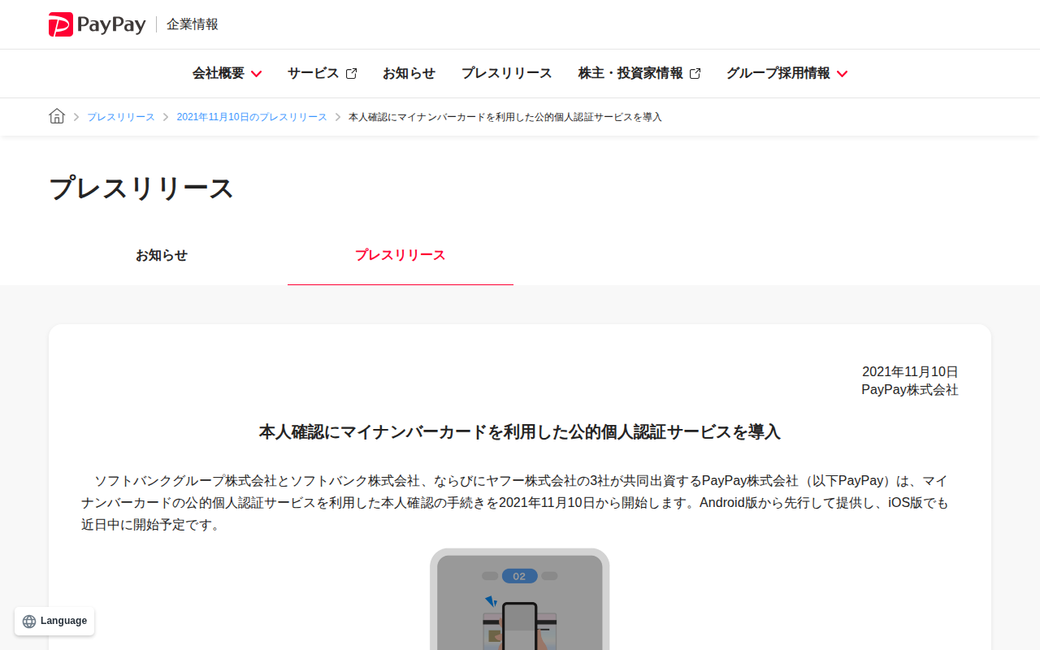Open the グループ採用情報 menu item

click(x=778, y=73)
